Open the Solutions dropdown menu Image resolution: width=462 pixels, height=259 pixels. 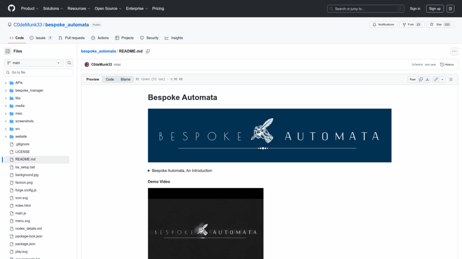pos(53,9)
